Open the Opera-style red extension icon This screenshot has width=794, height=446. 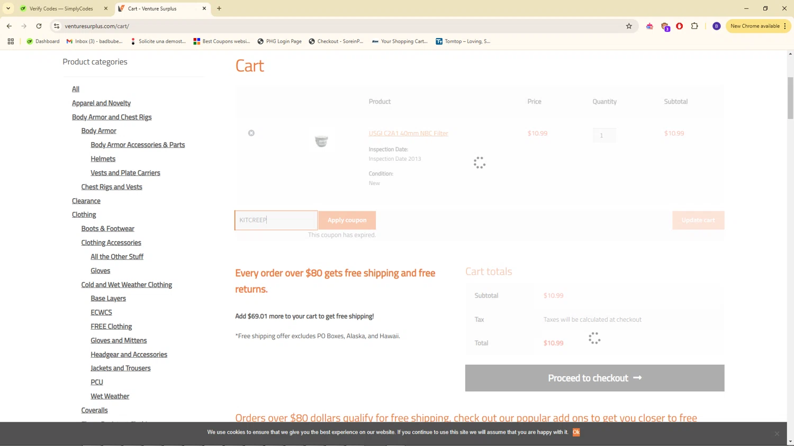tap(679, 26)
